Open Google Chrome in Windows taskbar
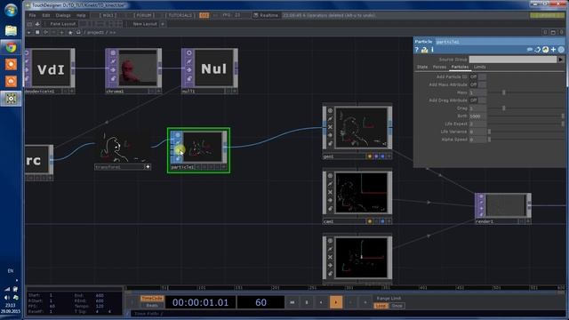Screen dimensions: 569x320 pos(11,47)
